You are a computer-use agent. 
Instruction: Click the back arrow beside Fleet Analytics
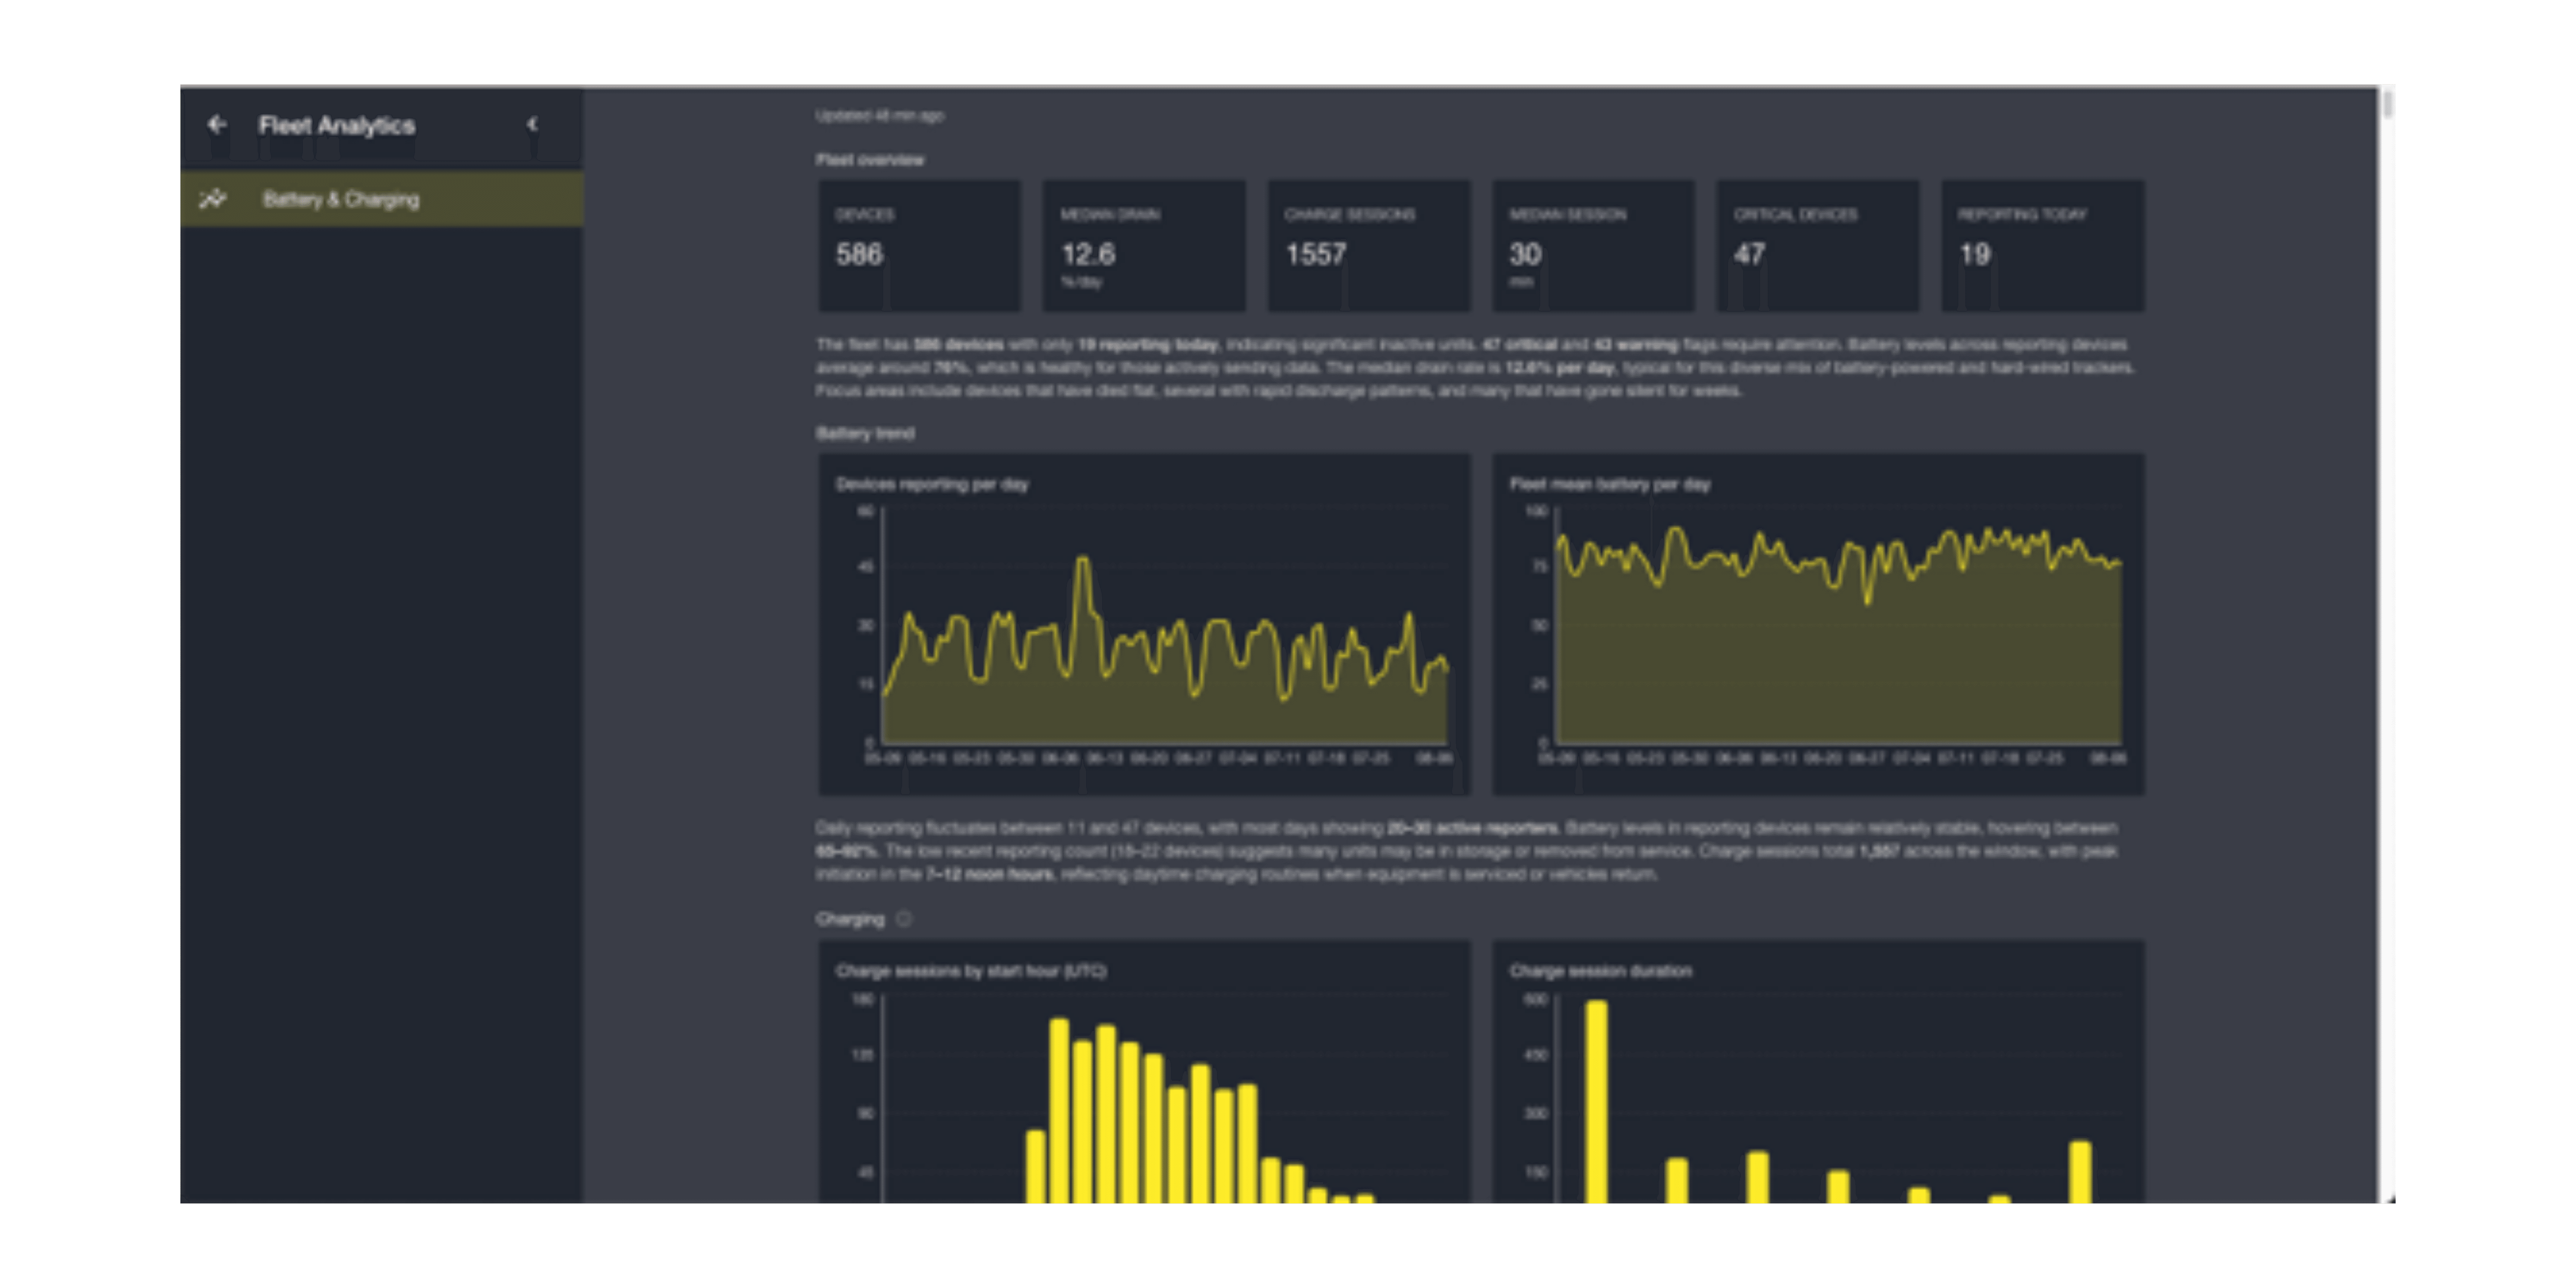click(216, 124)
